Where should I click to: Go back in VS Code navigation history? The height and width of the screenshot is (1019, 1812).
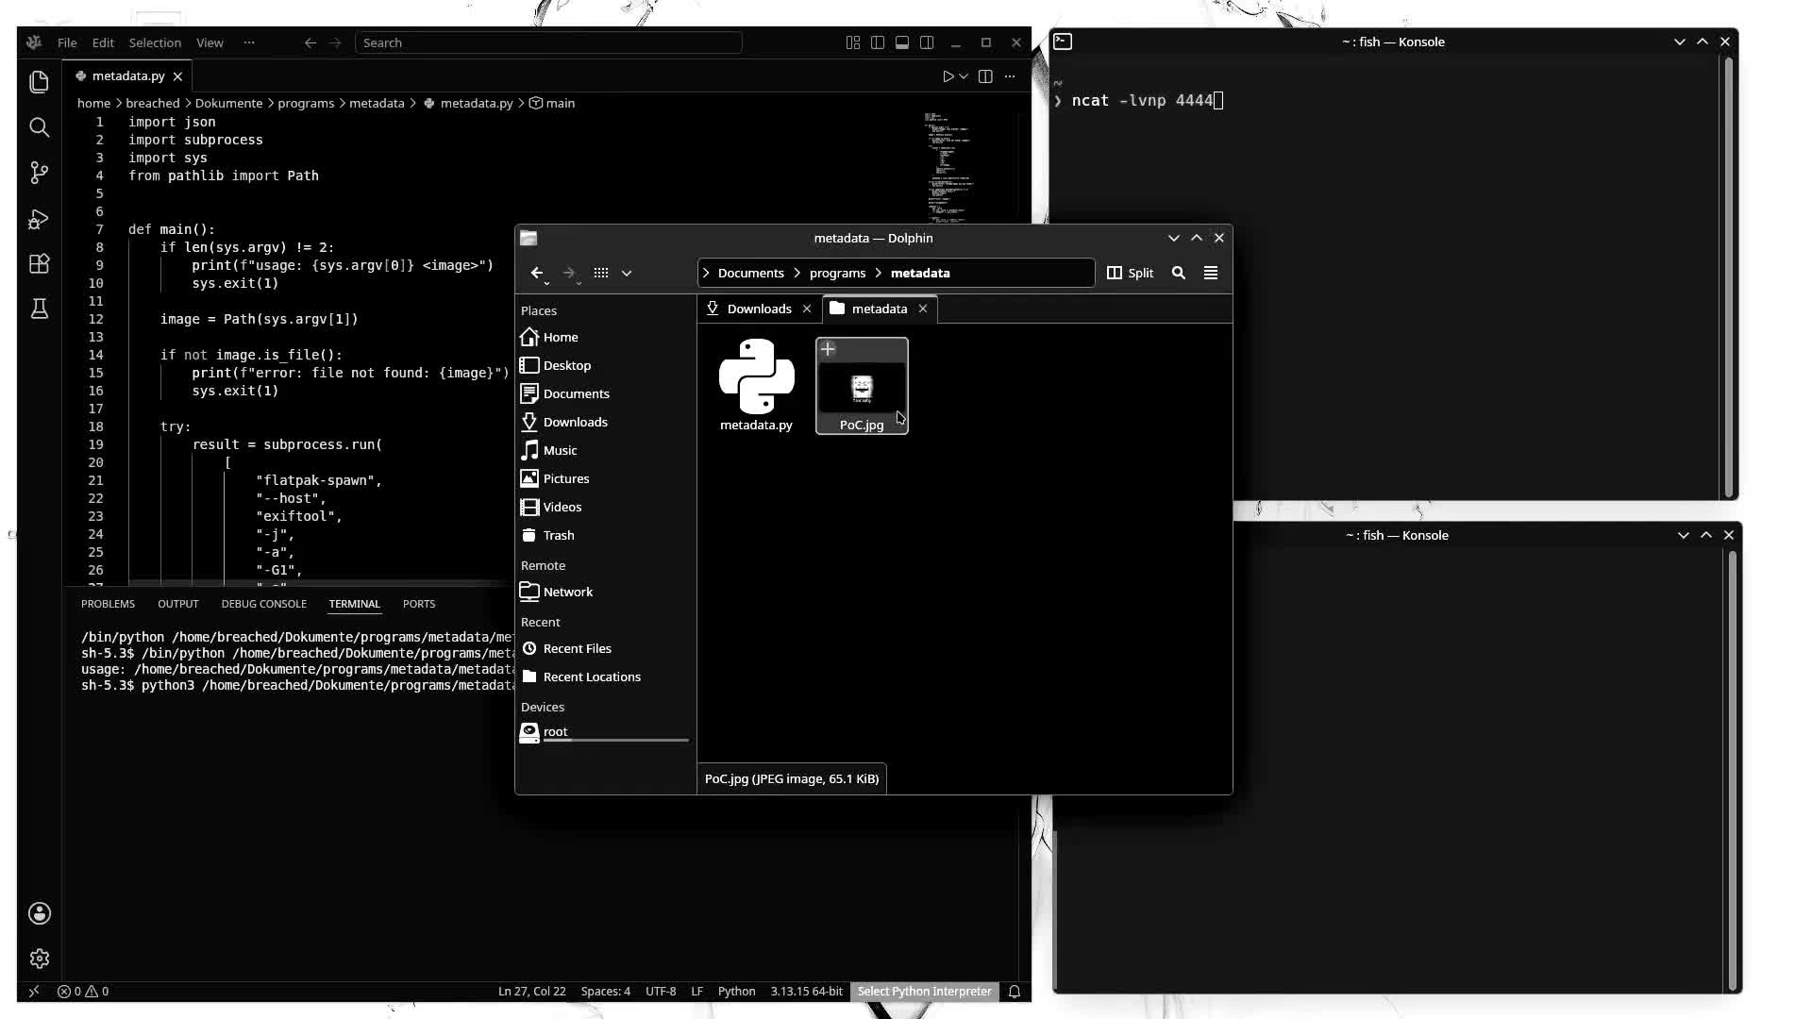310,42
